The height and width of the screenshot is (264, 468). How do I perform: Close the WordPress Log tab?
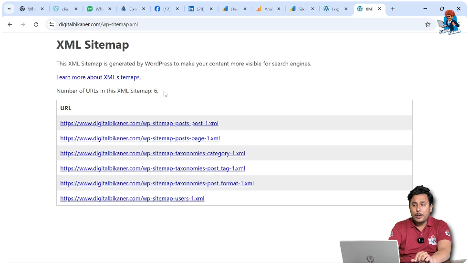point(346,9)
